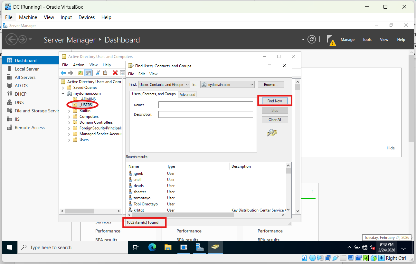
Task: Click VirtualBox USB status icon
Action: [336, 258]
